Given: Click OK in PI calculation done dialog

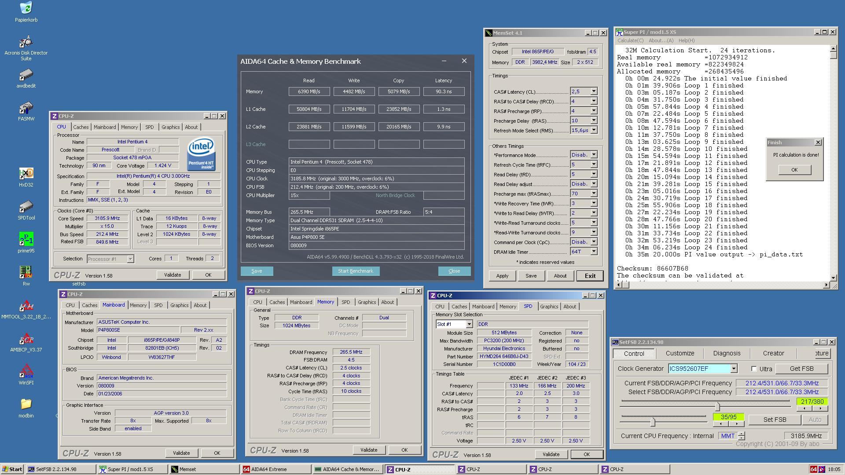Looking at the screenshot, I should [x=794, y=170].
